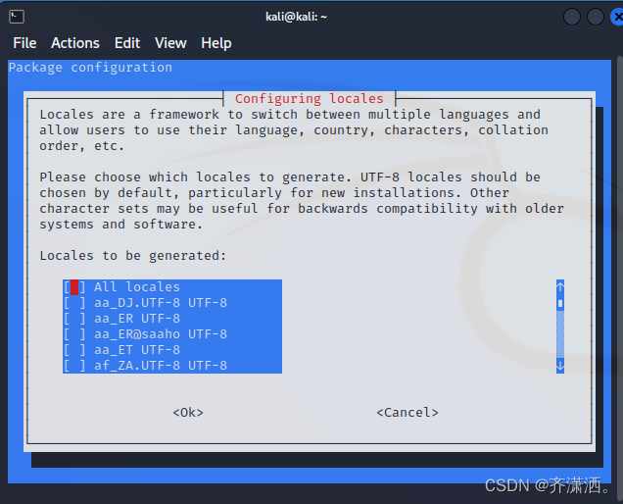Close the terminal window
Viewport: 623px width, 504px height.
(x=617, y=17)
